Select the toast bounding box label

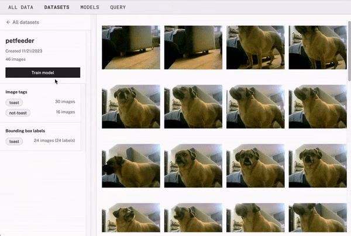tap(14, 141)
